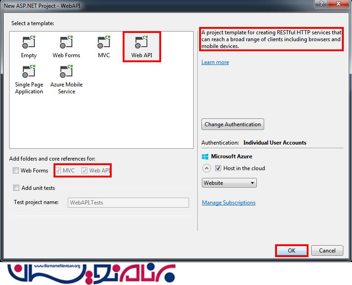Cancel the New ASP.NET Project dialog
Screen dimensions: 352x285
[x=327, y=250]
